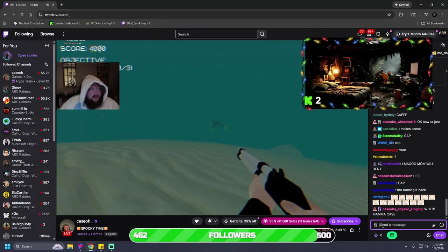Open xQc channel in the sidebar

click(x=27, y=216)
